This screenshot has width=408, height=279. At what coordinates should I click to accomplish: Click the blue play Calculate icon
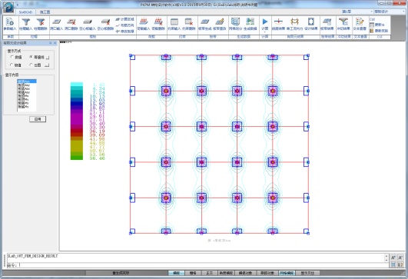[x=264, y=22]
